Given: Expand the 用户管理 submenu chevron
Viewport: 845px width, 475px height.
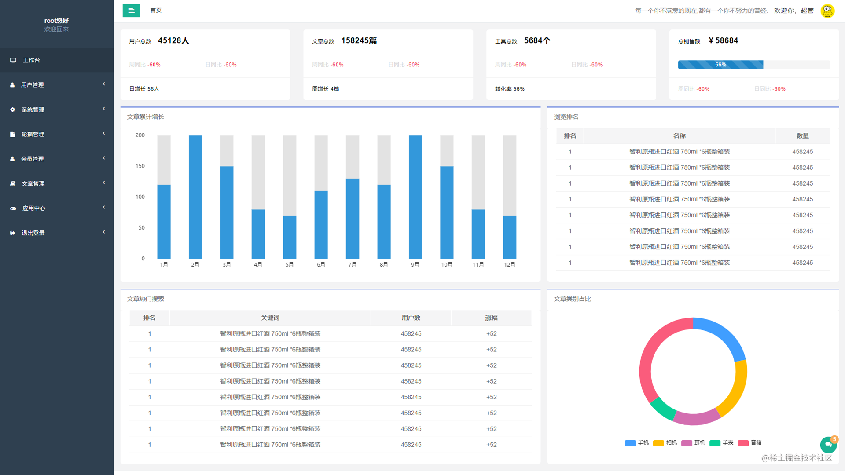Looking at the screenshot, I should tap(104, 84).
